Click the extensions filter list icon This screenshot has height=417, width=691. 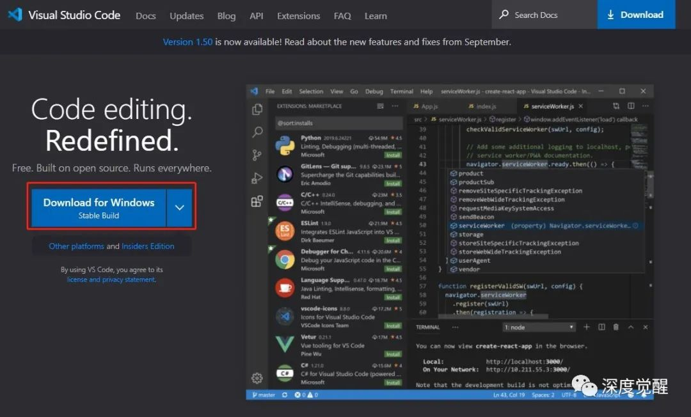[x=380, y=106]
